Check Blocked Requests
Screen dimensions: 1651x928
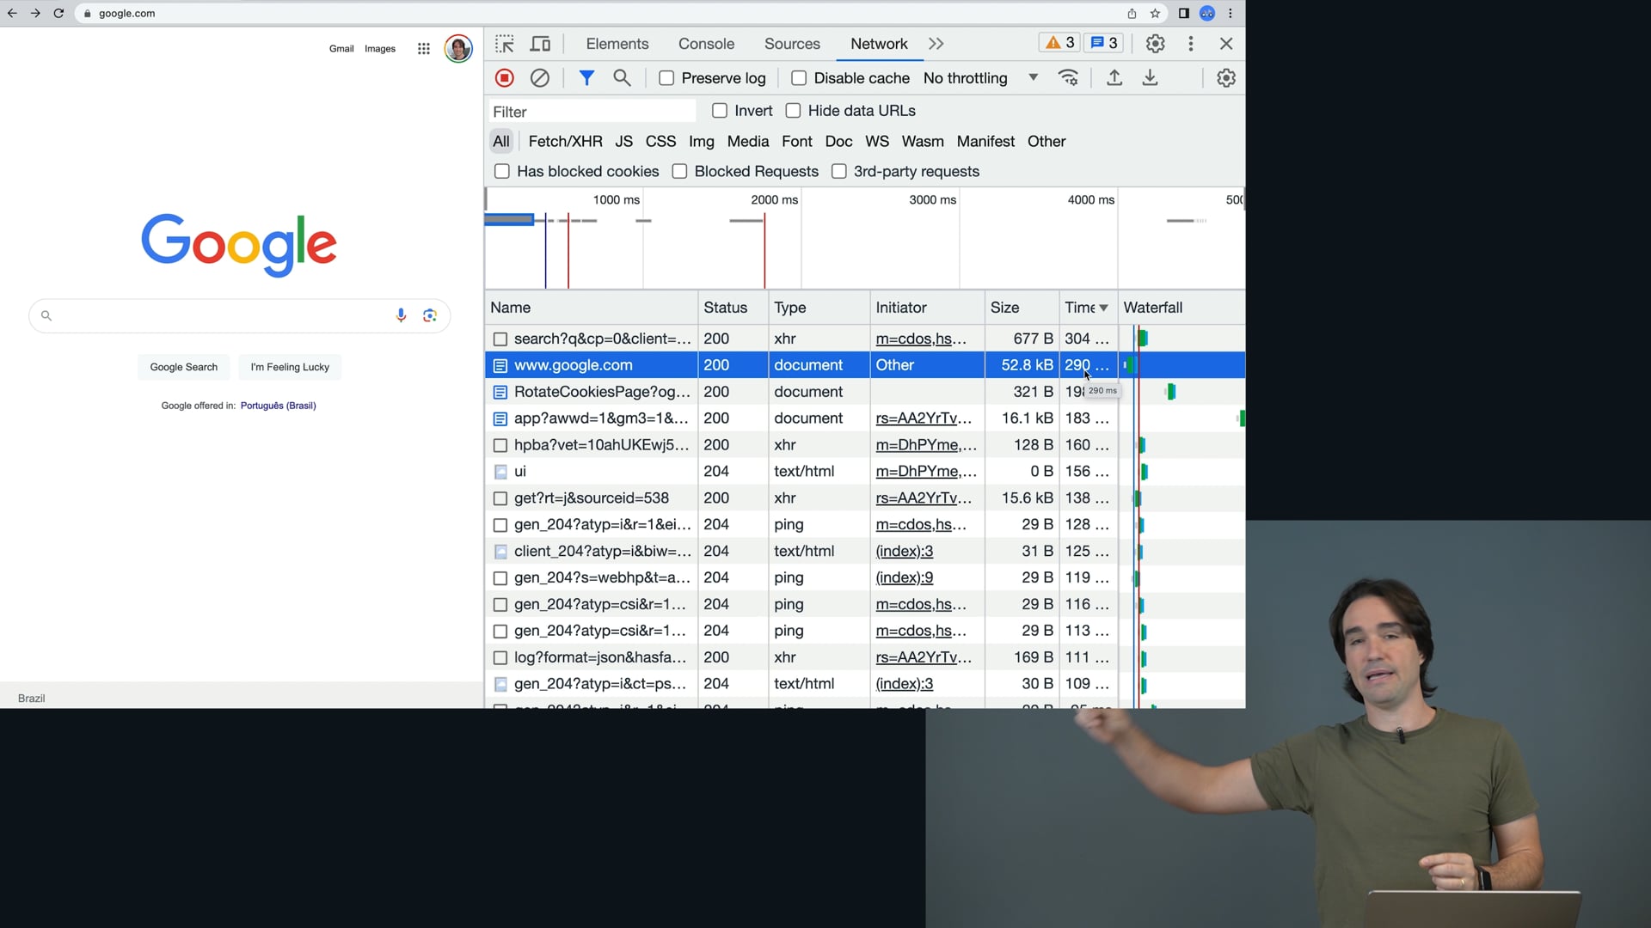click(679, 172)
